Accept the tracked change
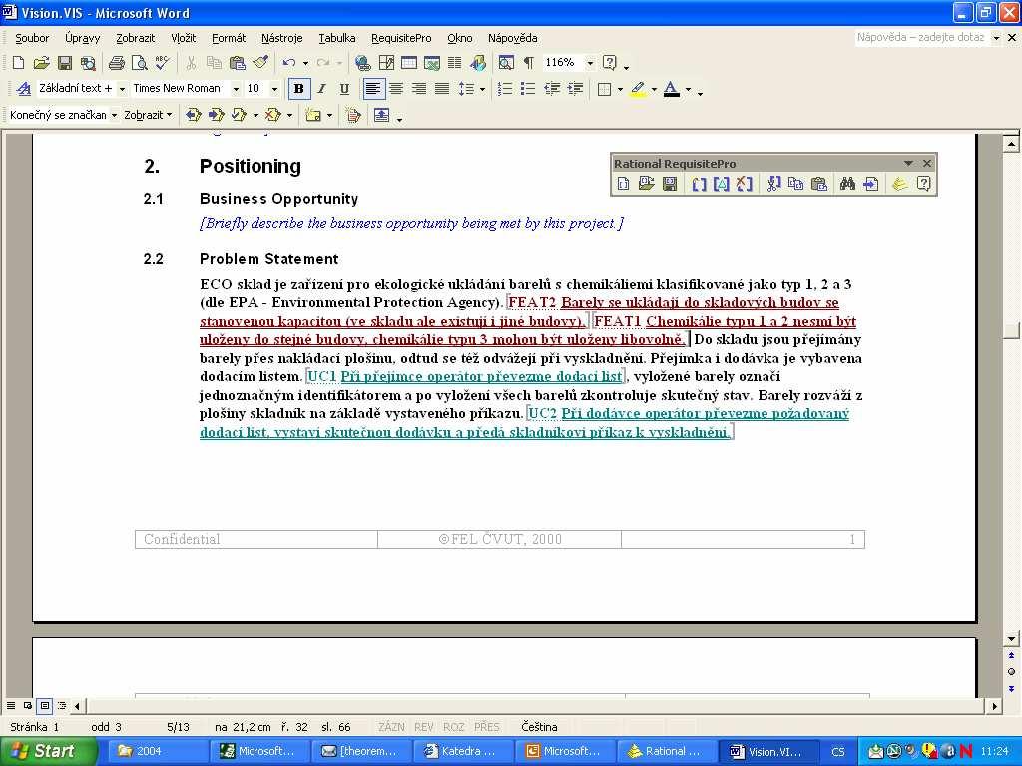This screenshot has height=766, width=1022. click(x=240, y=116)
